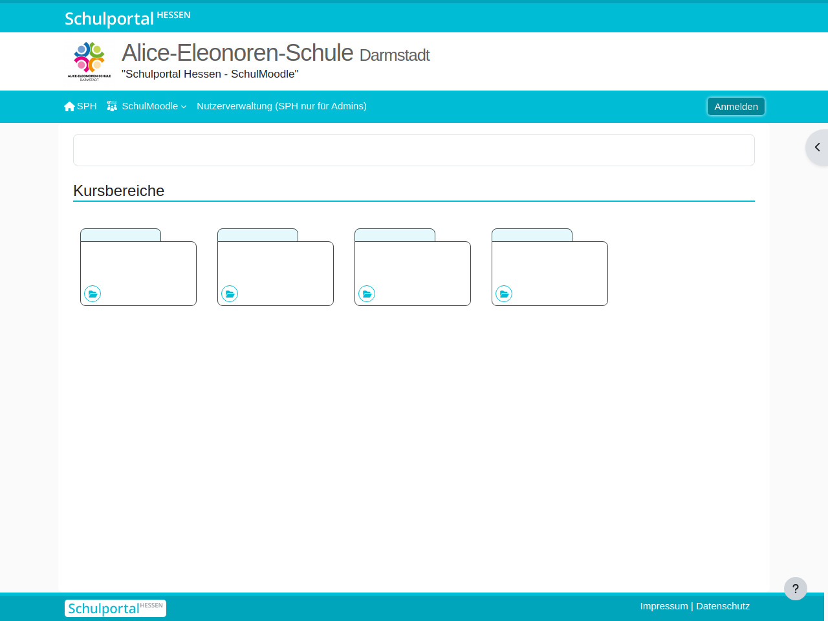Select the tab of the first folder card
Screen dimensions: 828x621
coord(120,235)
